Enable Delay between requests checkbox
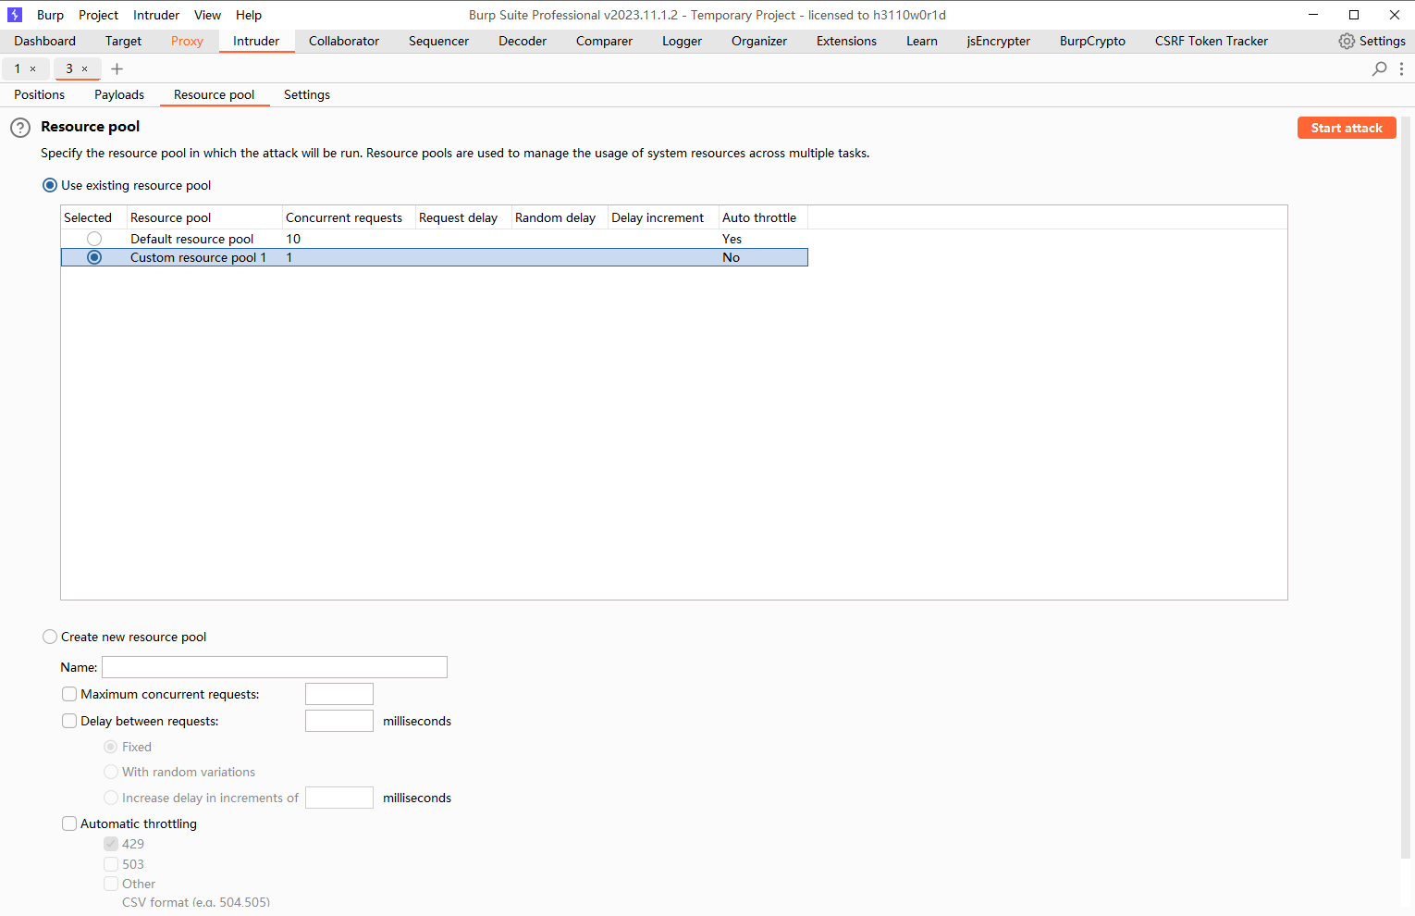The image size is (1415, 916). click(x=69, y=721)
